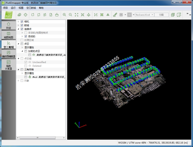The width and height of the screenshot is (193, 147).
Task: Uncheck the 相机 layer checkbox
Action: (22, 22)
